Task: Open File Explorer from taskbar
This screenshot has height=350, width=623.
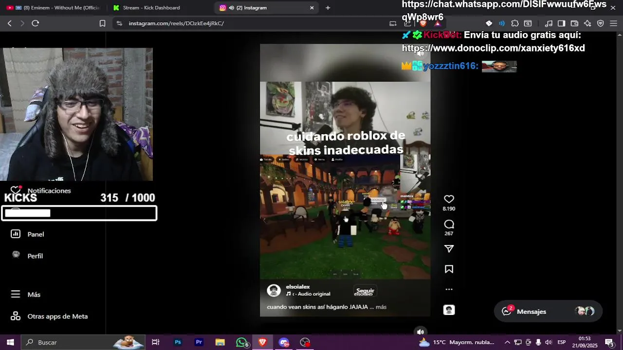Action: (220, 342)
